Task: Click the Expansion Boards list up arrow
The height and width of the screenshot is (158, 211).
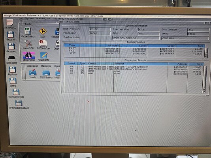Action: coord(204,89)
